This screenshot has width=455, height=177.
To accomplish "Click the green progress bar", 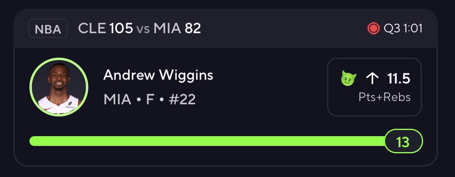I will point(204,141).
